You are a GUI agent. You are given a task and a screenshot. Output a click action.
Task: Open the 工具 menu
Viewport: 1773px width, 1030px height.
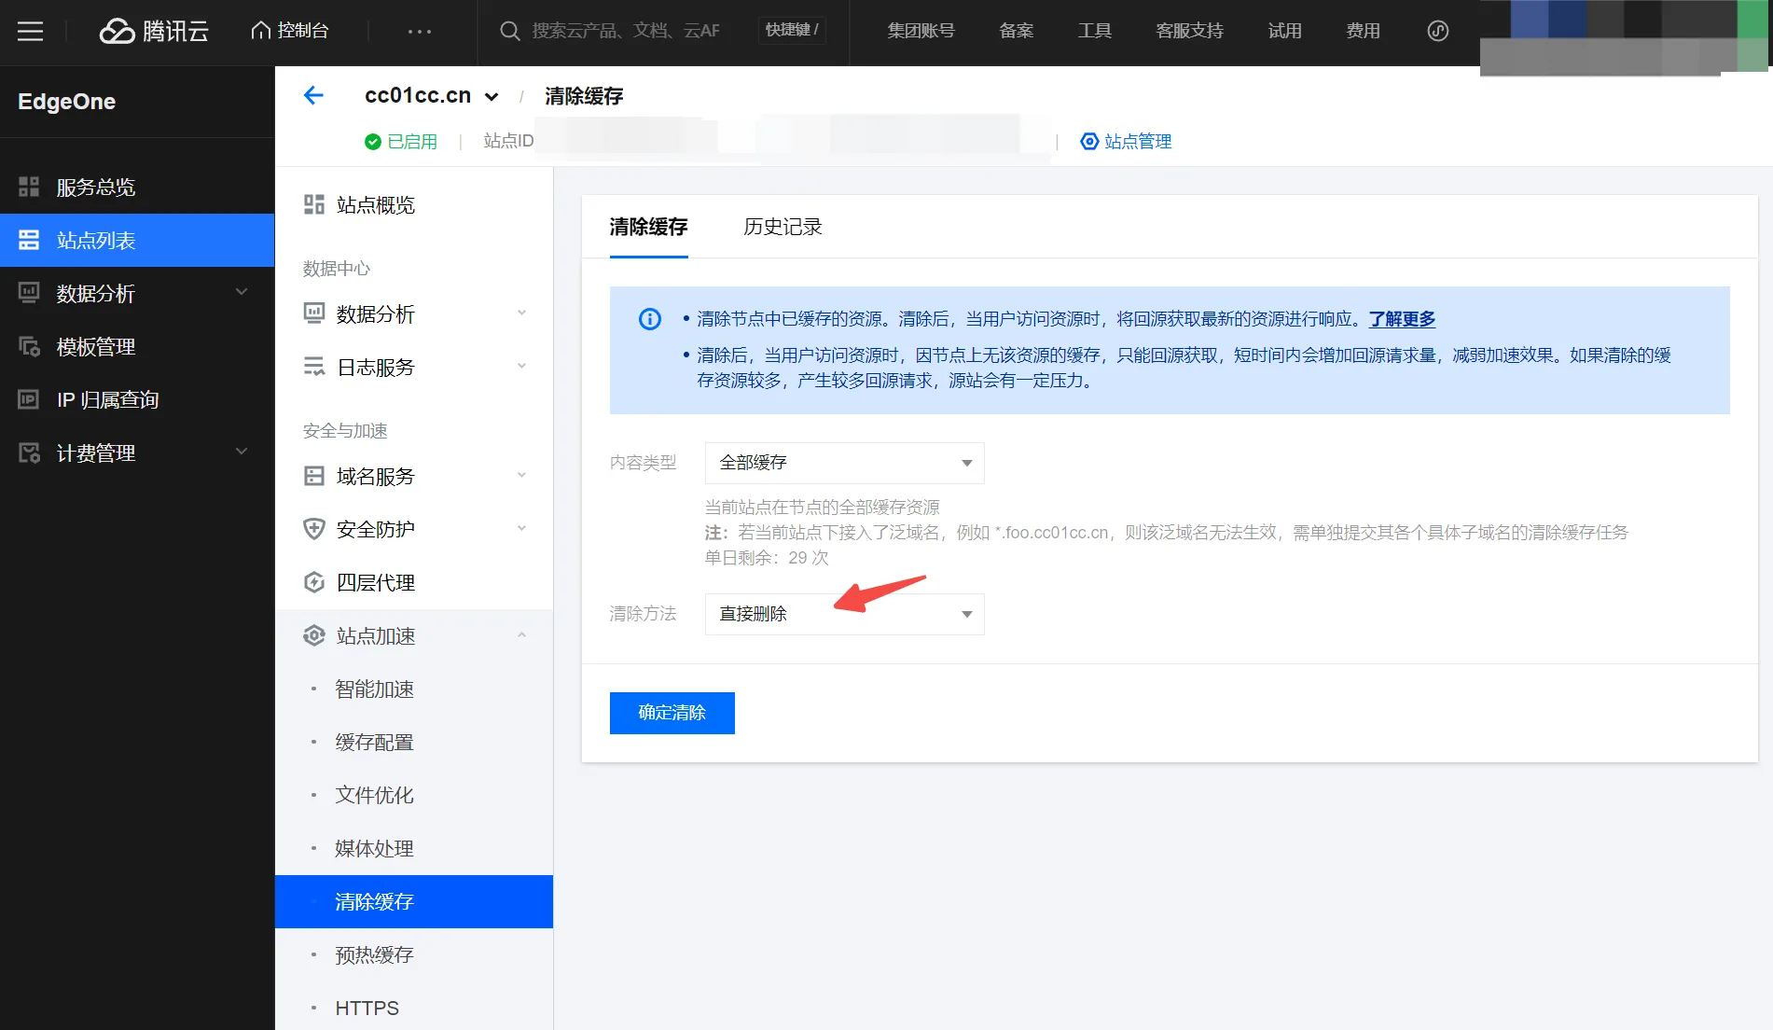point(1094,31)
